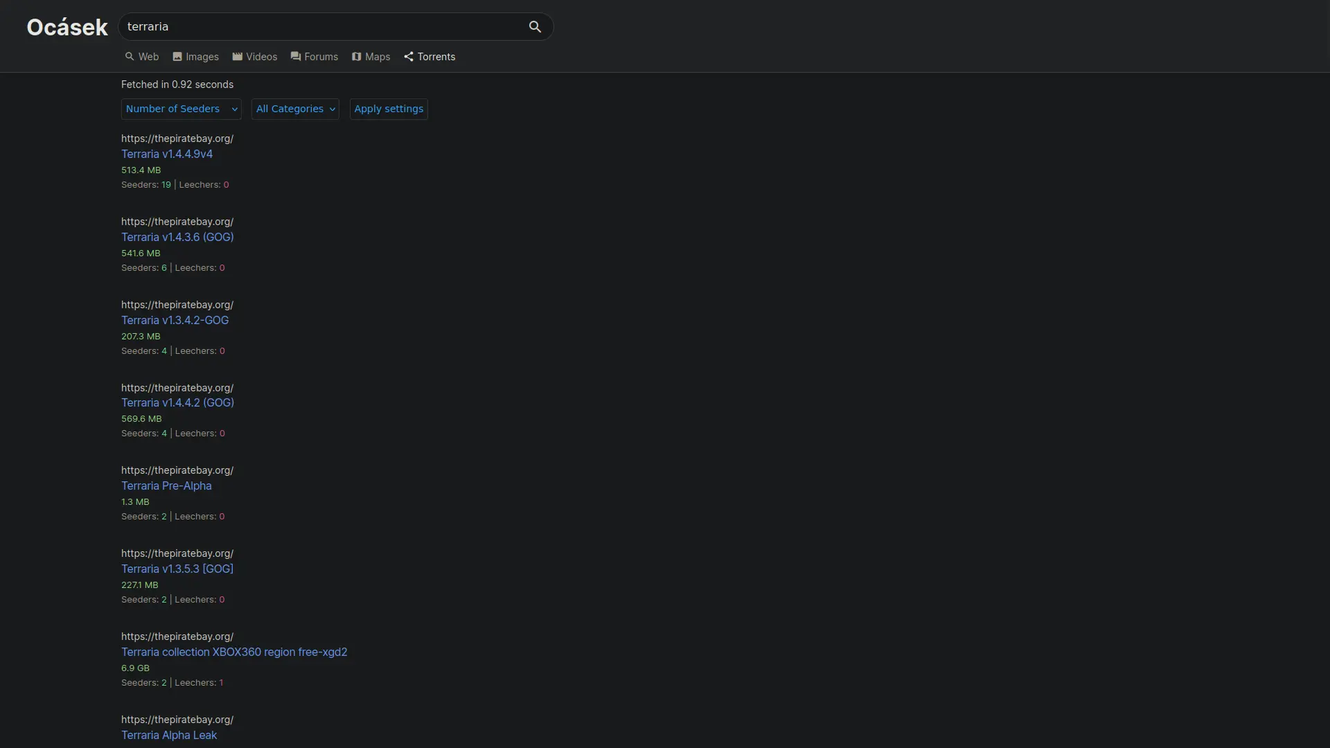Select the Torrents tab

[x=429, y=57]
